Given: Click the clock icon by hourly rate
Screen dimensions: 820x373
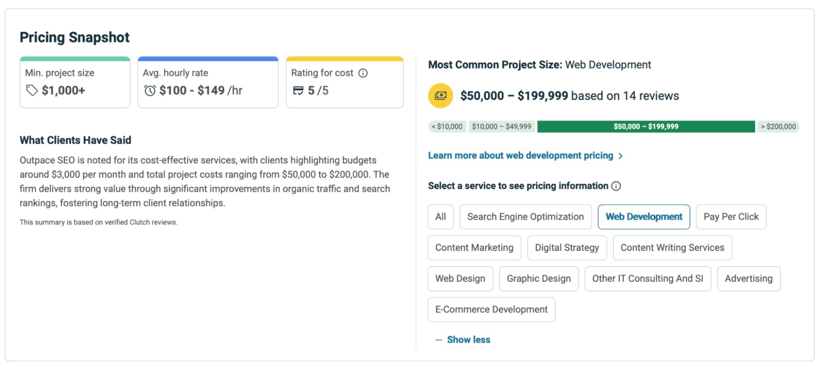Looking at the screenshot, I should click(150, 90).
